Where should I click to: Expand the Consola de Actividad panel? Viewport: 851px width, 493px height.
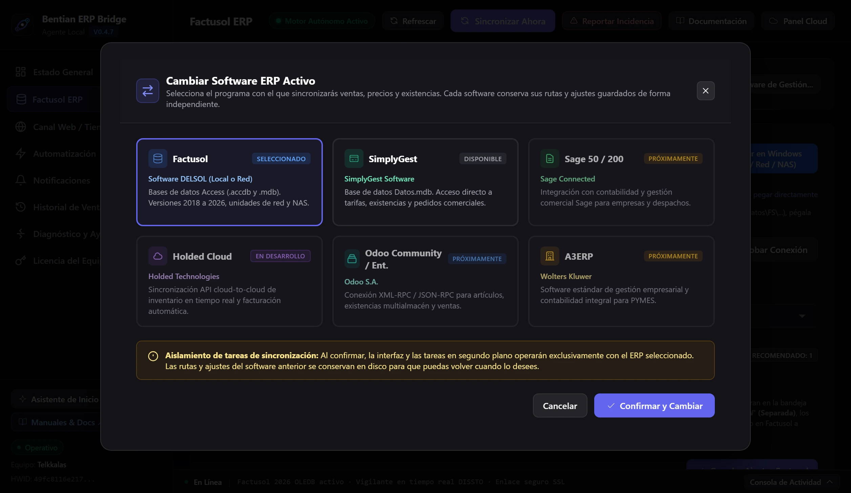click(x=791, y=482)
